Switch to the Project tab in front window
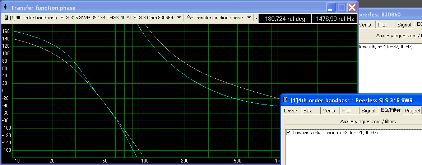This screenshot has height=165, width=422. [412, 111]
